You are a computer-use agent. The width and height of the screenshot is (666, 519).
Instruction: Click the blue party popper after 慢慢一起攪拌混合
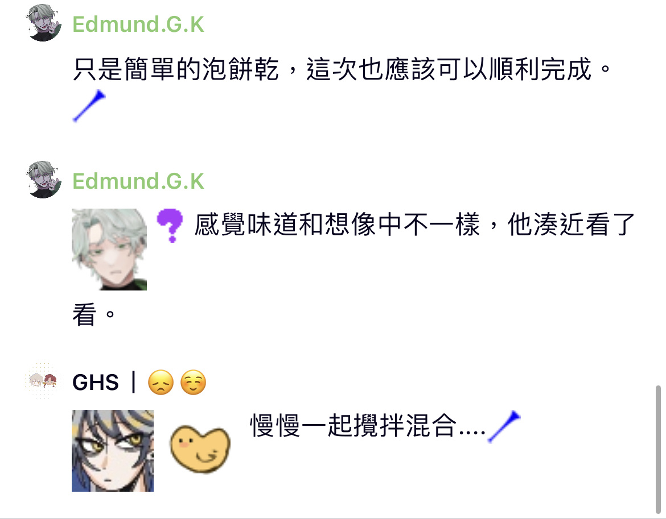[x=504, y=426]
